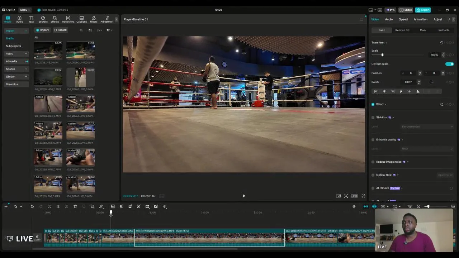
Task: Toggle the Uniform scale switch
Action: pyautogui.click(x=449, y=64)
